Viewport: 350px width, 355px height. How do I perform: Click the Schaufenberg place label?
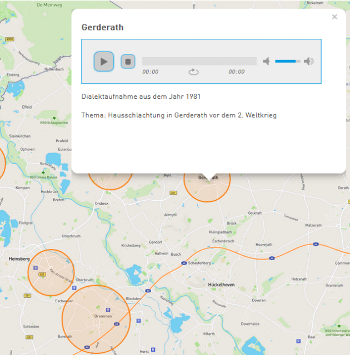[x=199, y=263]
